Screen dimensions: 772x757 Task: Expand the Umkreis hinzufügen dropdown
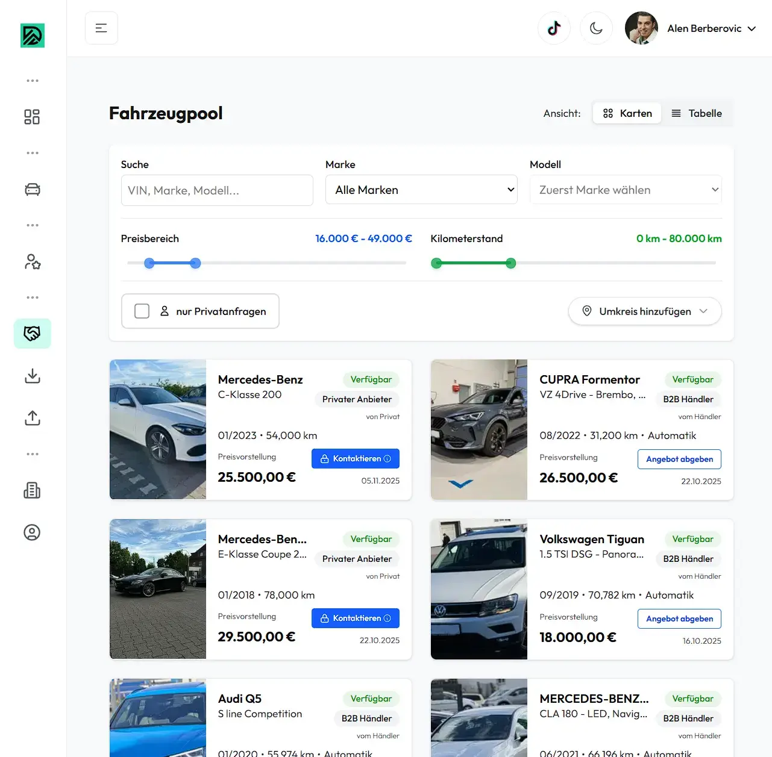pyautogui.click(x=644, y=311)
